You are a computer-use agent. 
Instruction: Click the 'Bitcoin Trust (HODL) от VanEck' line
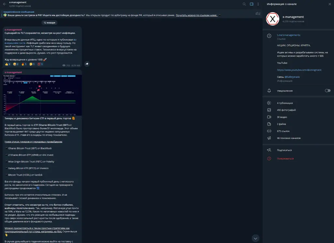pyautogui.click(x=25, y=175)
